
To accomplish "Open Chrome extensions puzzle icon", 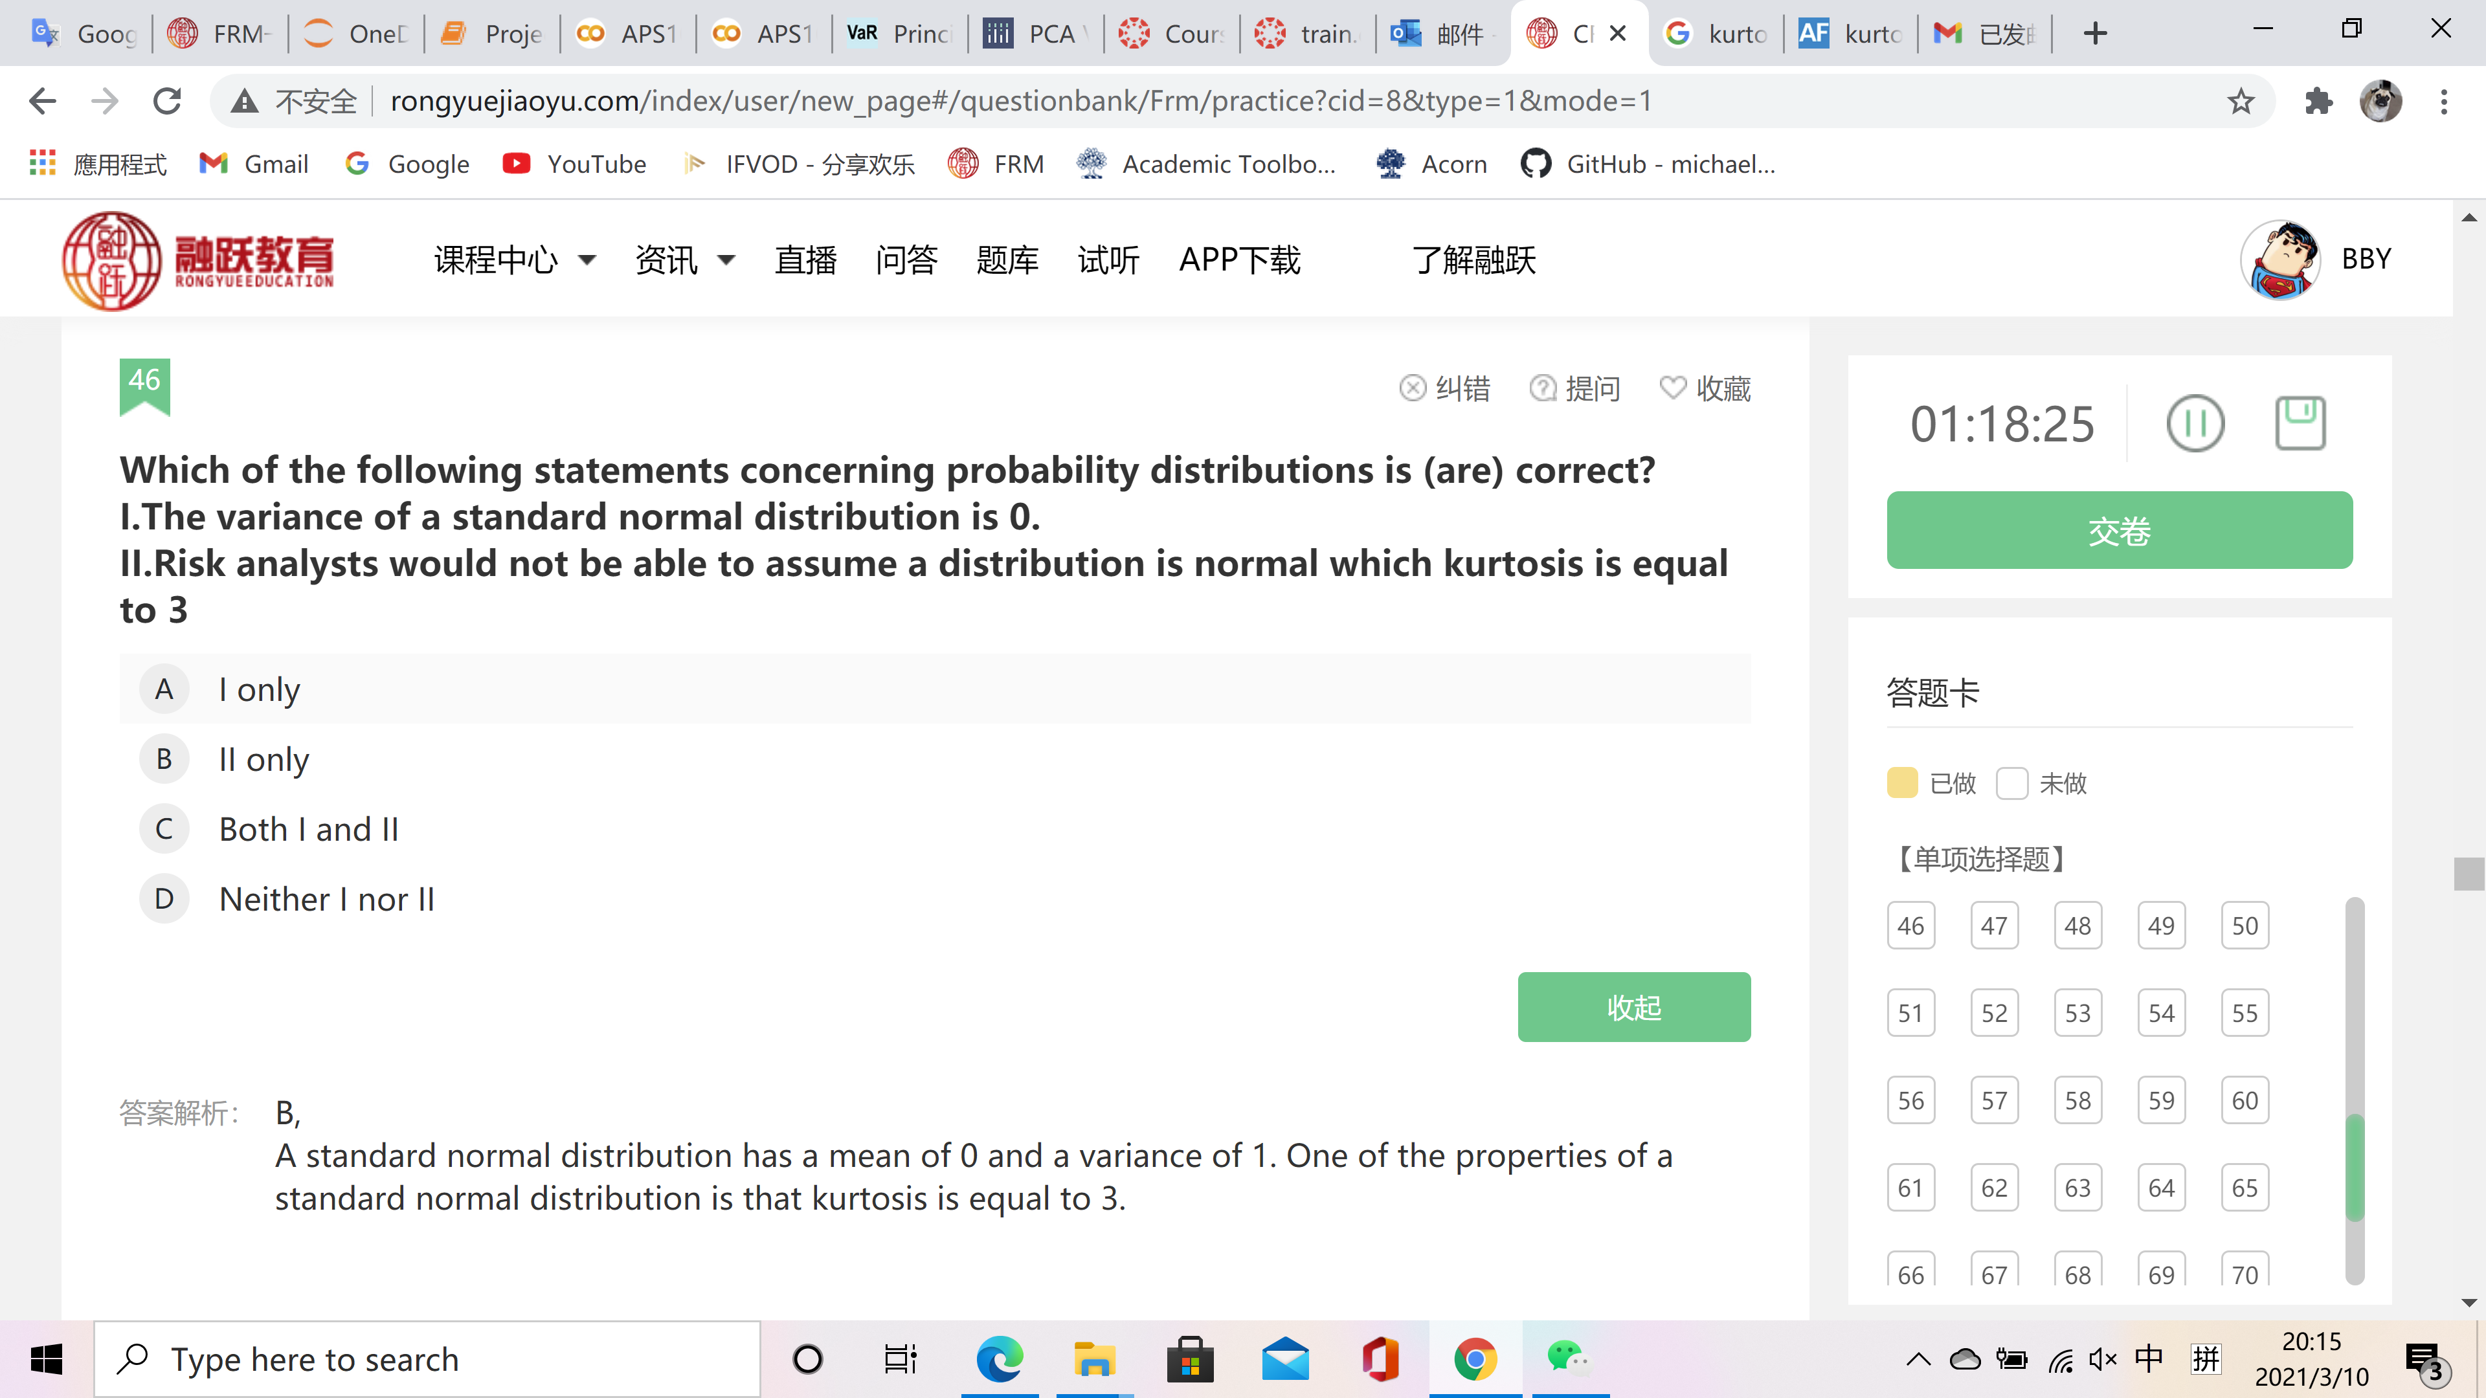I will (2318, 102).
